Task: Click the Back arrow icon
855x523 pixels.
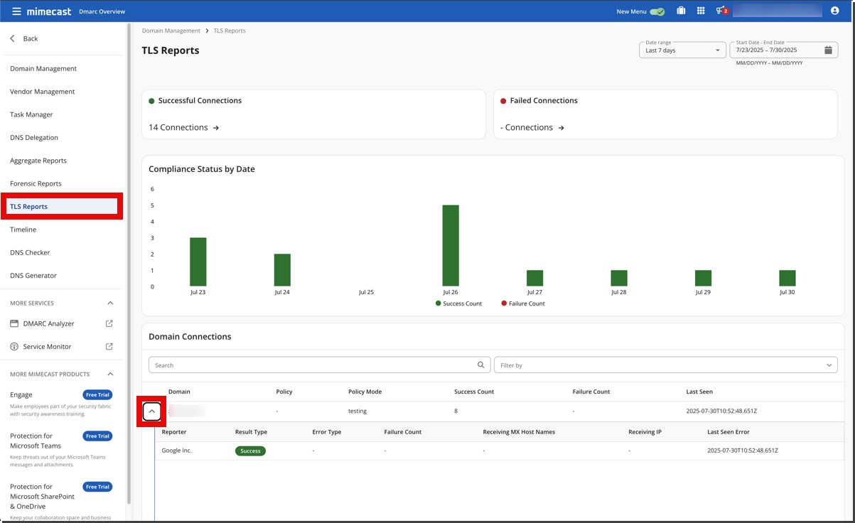Action: click(12, 38)
